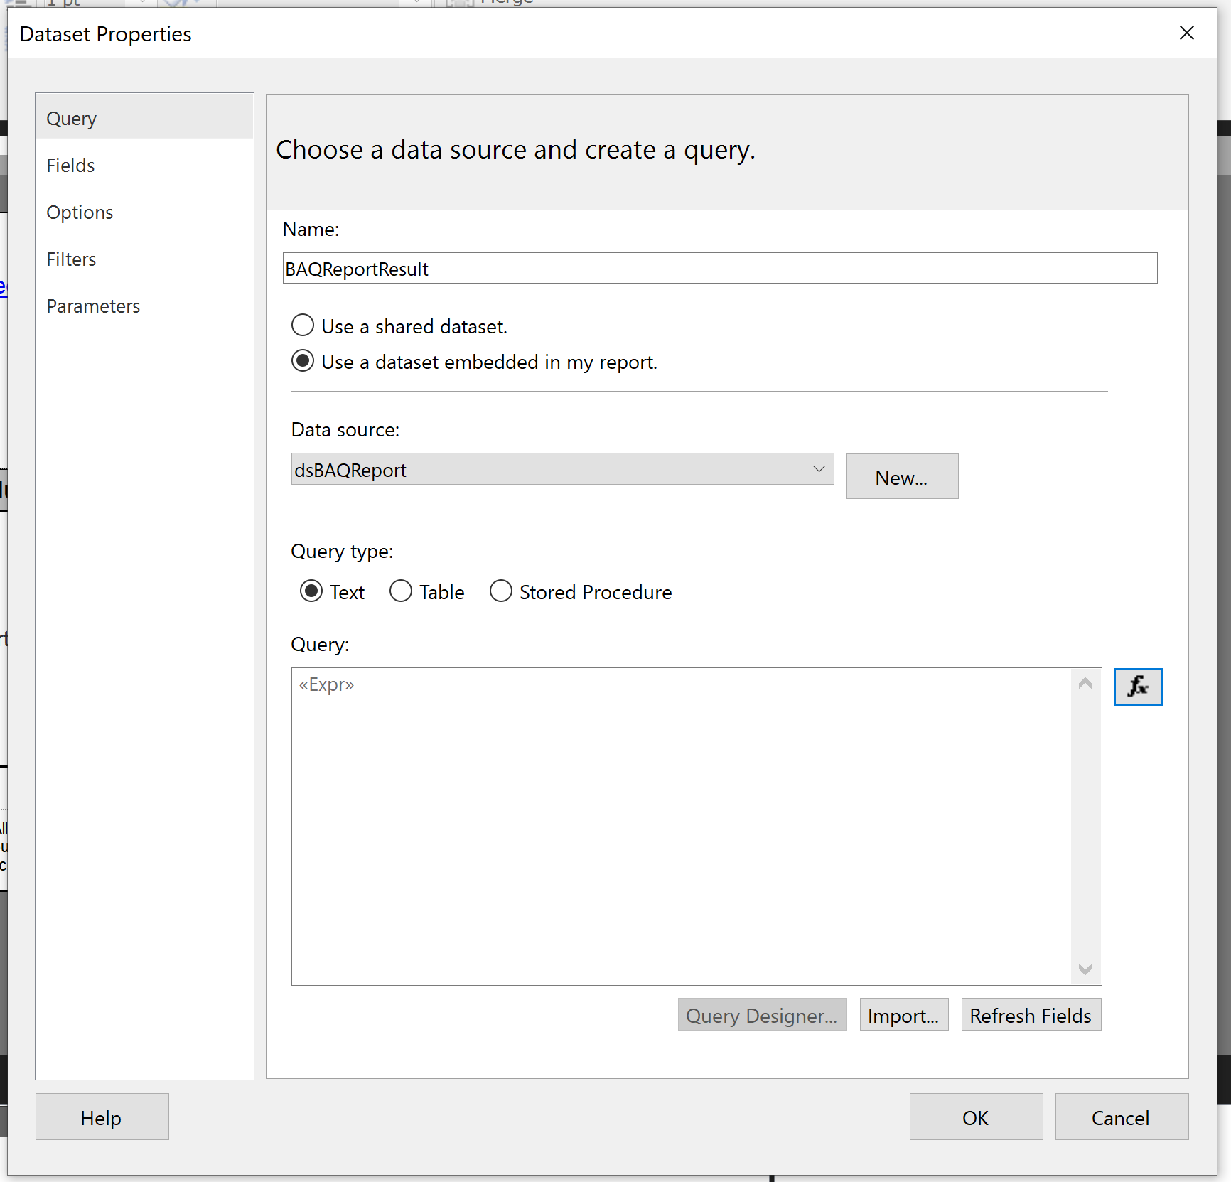Image resolution: width=1231 pixels, height=1182 pixels.
Task: Click the Import... button
Action: pyautogui.click(x=903, y=1015)
